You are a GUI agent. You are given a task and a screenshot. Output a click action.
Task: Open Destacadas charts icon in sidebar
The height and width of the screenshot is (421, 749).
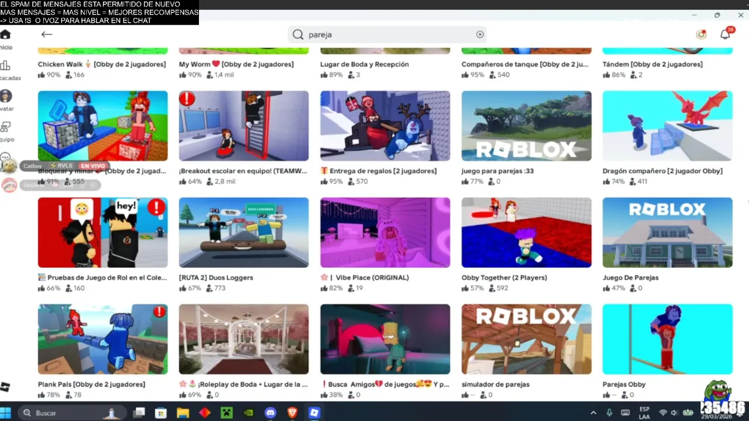pyautogui.click(x=5, y=65)
